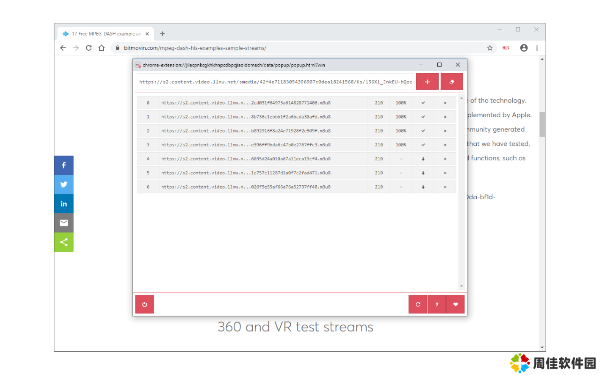
Task: Download stream row 5 with arrow icon
Action: (x=423, y=173)
